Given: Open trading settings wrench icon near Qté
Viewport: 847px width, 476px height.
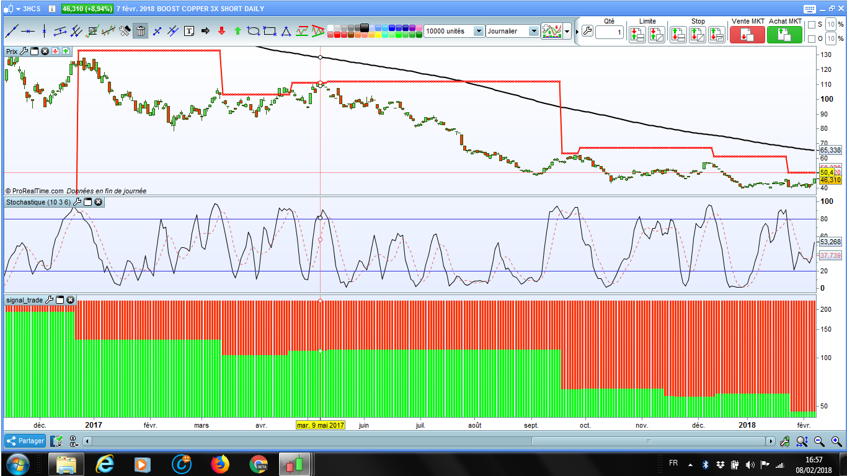Looking at the screenshot, I should 587,31.
